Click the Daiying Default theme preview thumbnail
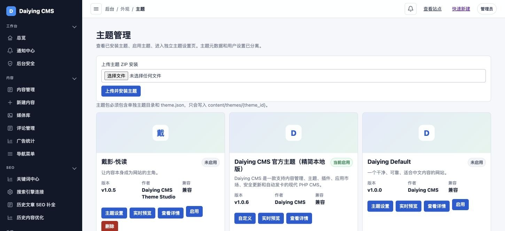This screenshot has height=231, width=505. tap(427, 133)
